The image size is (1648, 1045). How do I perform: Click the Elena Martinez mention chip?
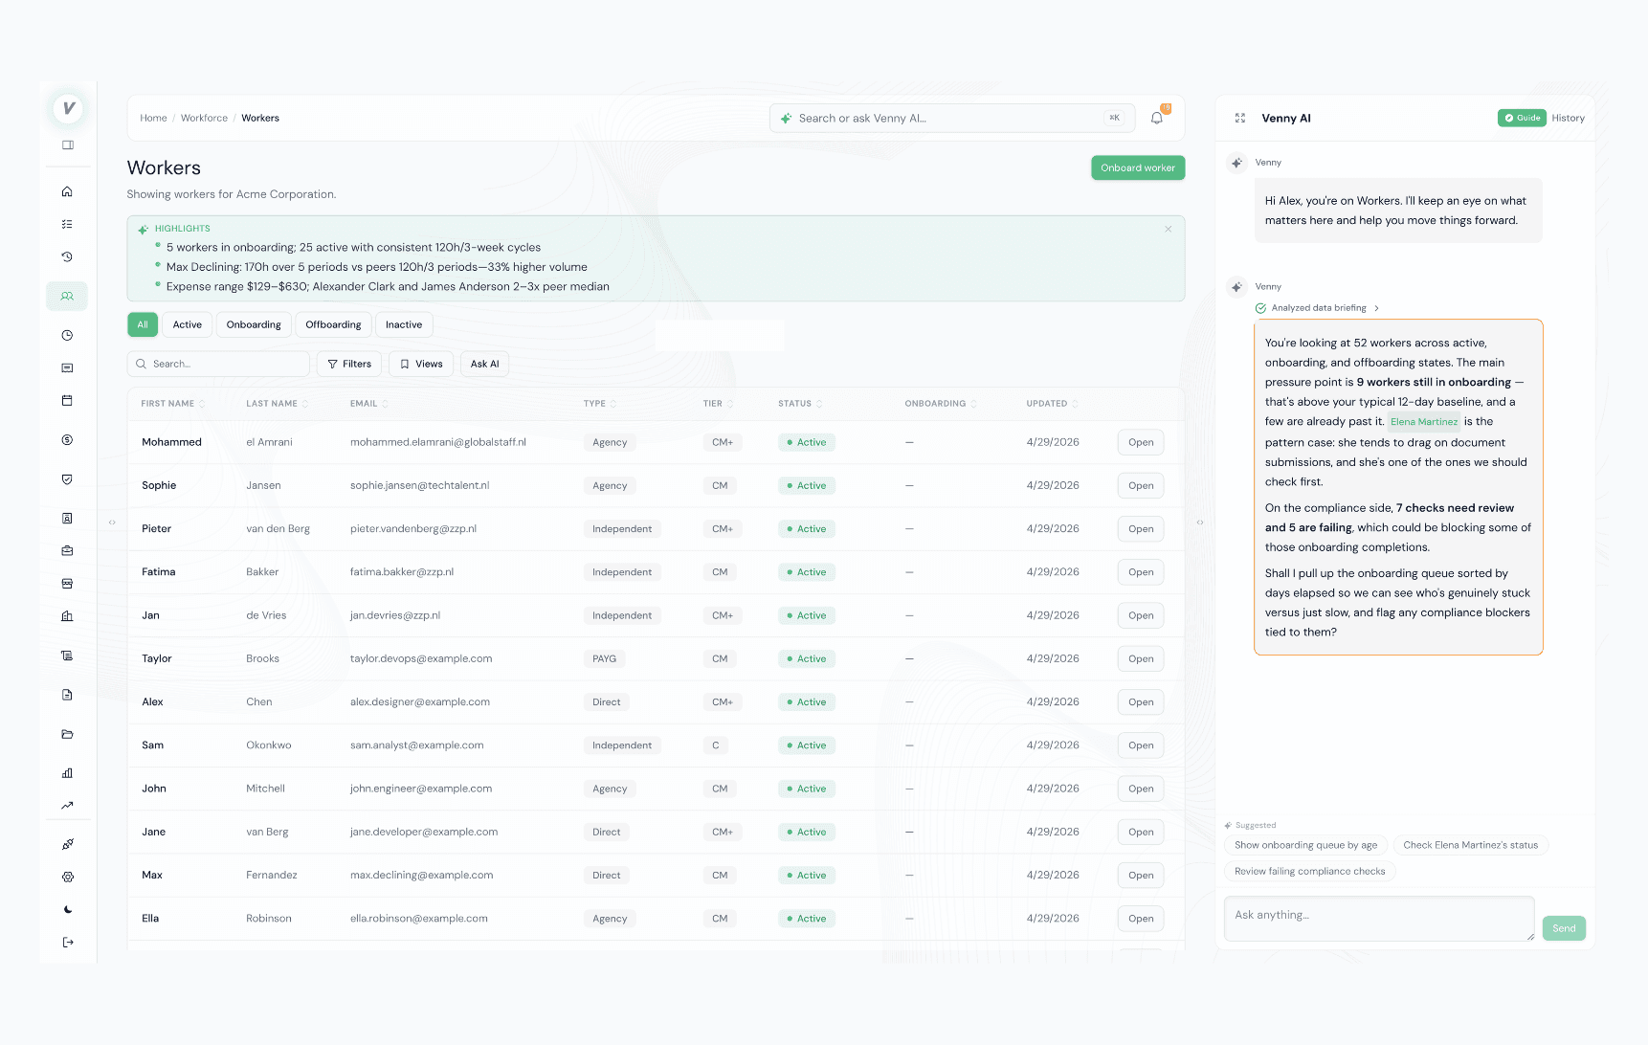click(1424, 422)
